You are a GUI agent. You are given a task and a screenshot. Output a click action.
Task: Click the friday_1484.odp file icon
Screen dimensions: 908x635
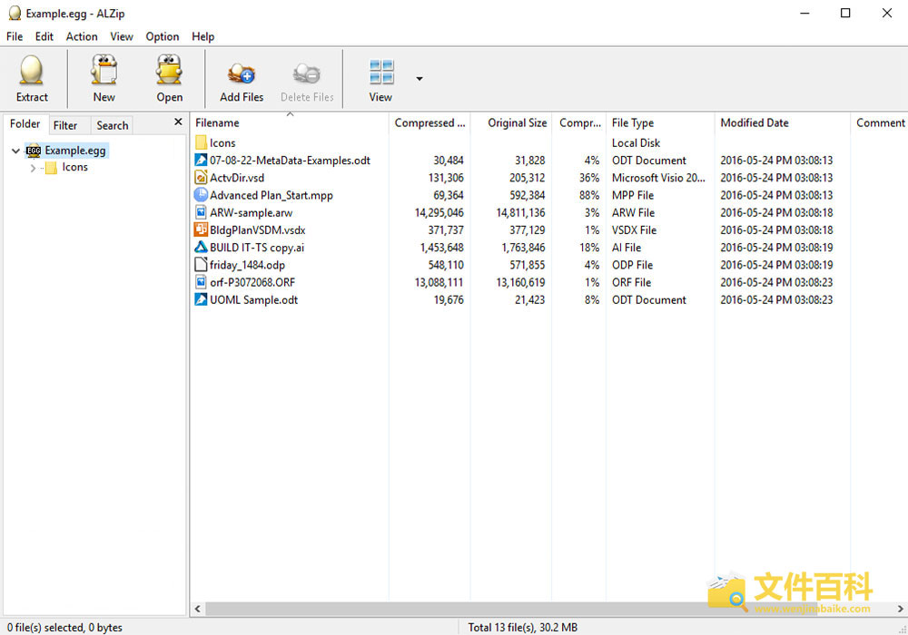pyautogui.click(x=201, y=264)
